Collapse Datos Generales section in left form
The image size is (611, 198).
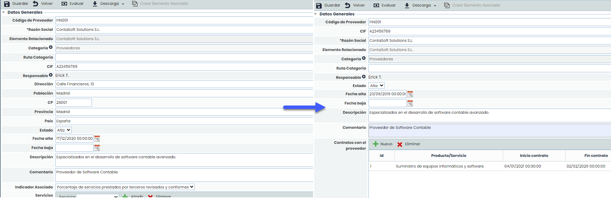click(3, 12)
